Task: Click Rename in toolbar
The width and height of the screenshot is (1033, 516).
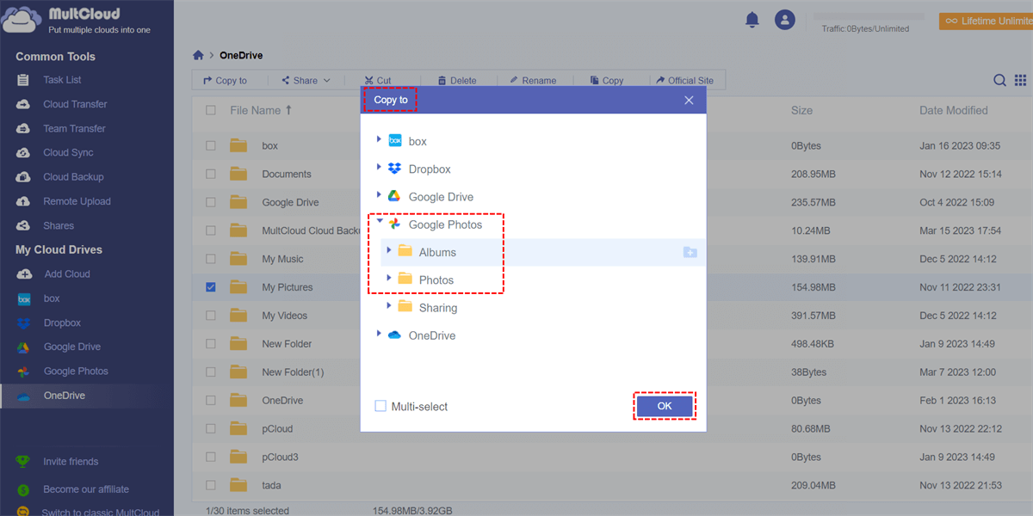Action: (x=533, y=80)
